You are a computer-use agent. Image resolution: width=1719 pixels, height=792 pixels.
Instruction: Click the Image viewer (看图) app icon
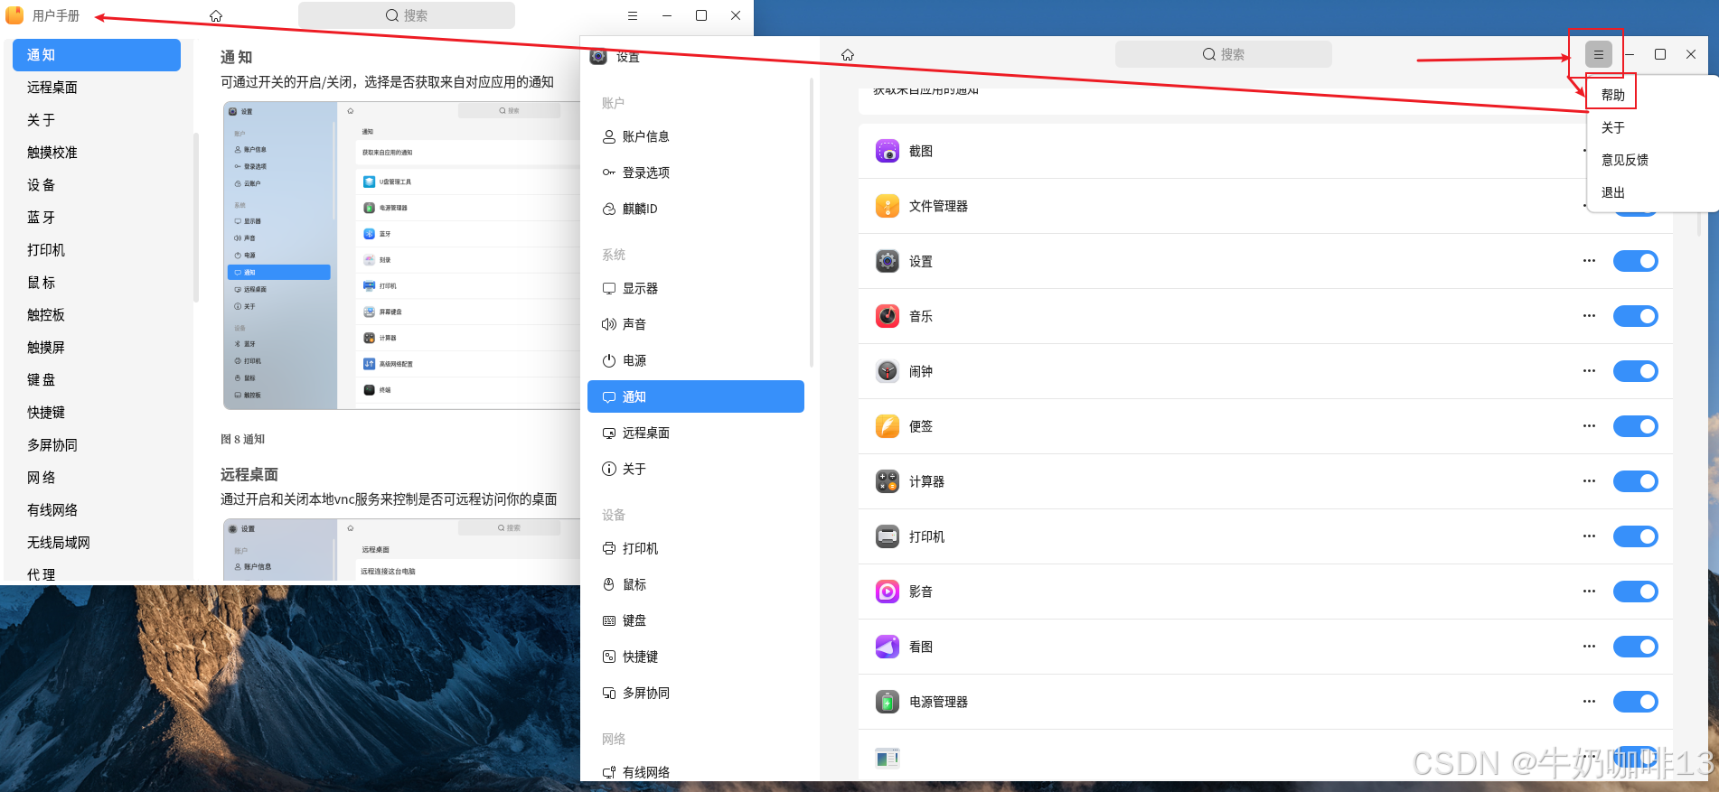coord(888,647)
